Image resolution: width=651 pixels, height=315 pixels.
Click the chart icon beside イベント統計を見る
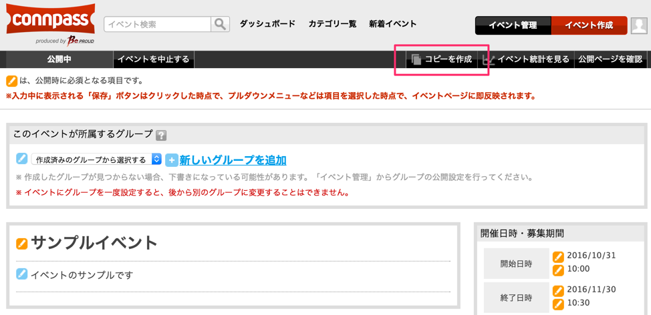[x=488, y=59]
